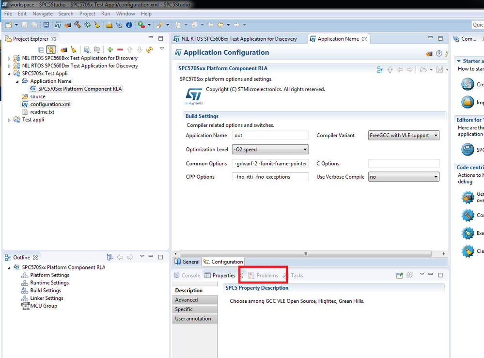This screenshot has height=358, width=484.
Task: Open the Project menu
Action: click(x=87, y=14)
